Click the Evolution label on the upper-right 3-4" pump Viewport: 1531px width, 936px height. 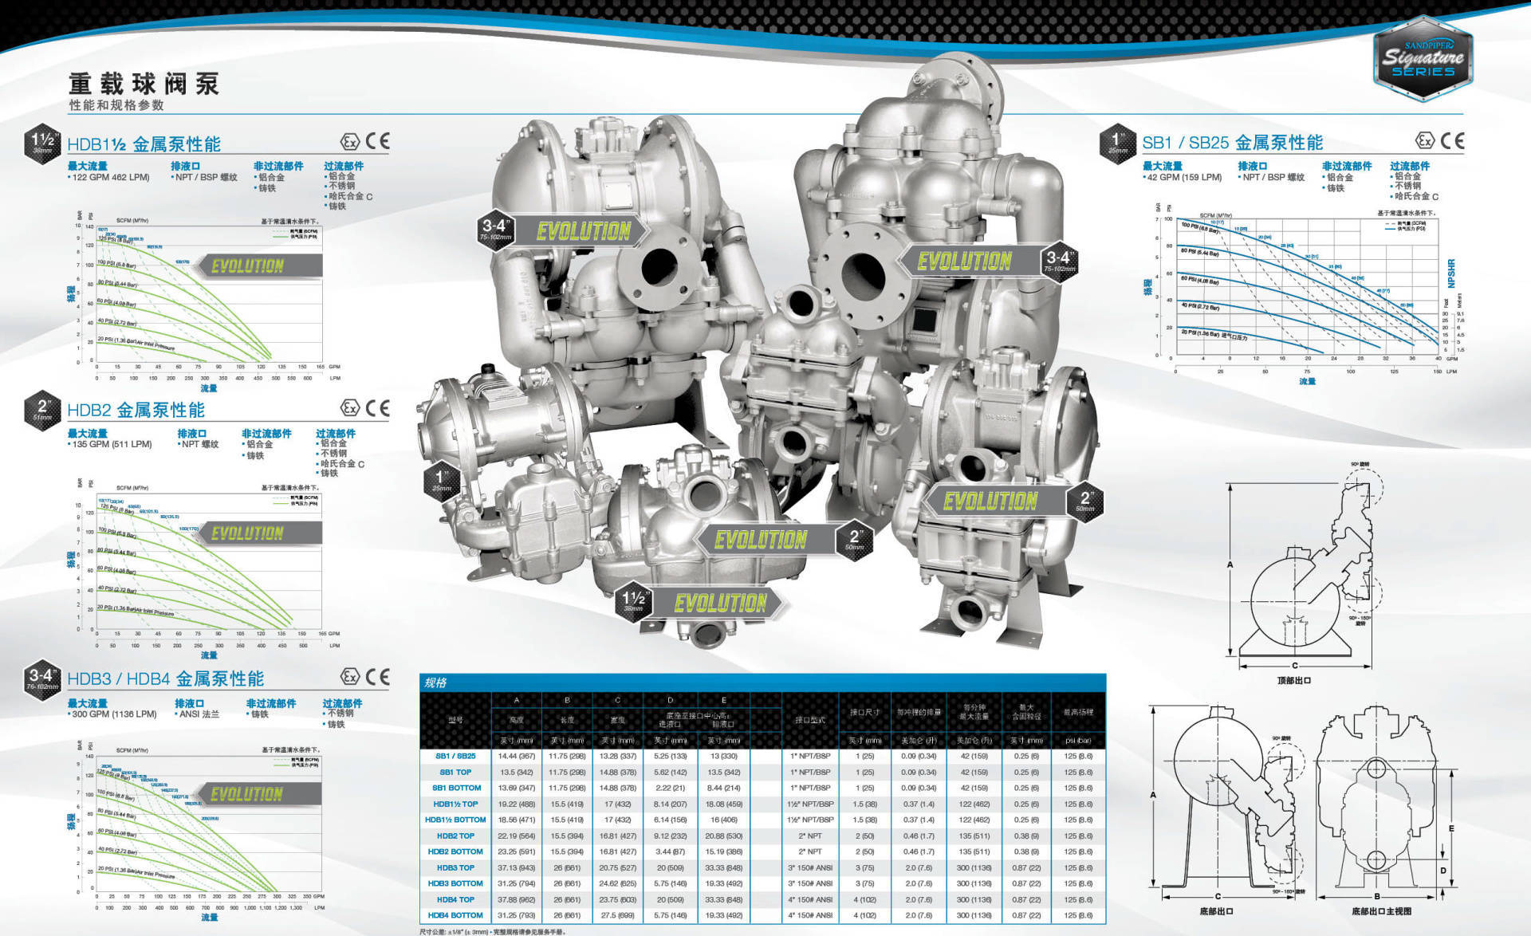tap(965, 261)
